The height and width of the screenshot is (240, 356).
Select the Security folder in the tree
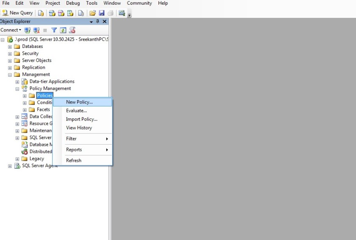click(x=30, y=53)
